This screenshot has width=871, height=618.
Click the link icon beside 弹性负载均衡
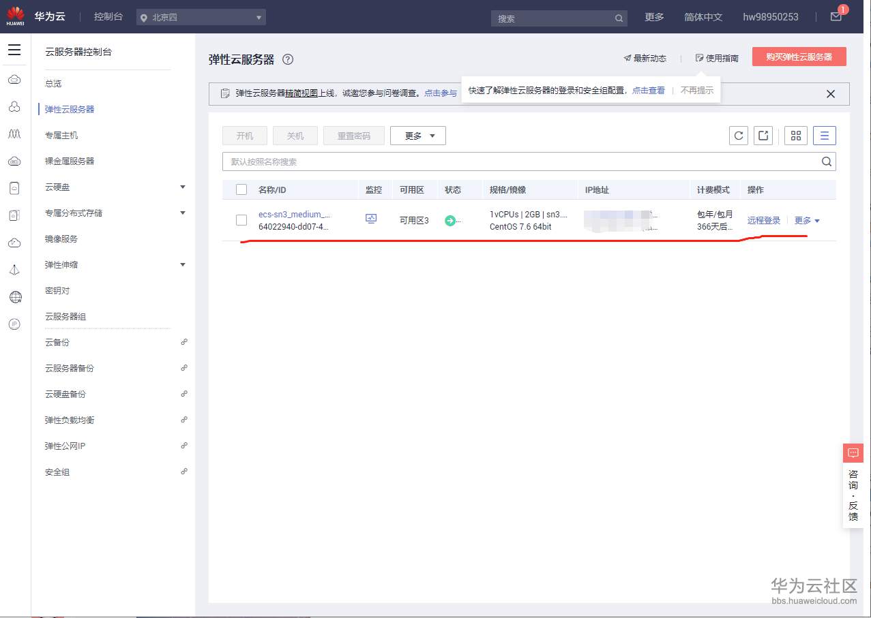click(x=184, y=420)
